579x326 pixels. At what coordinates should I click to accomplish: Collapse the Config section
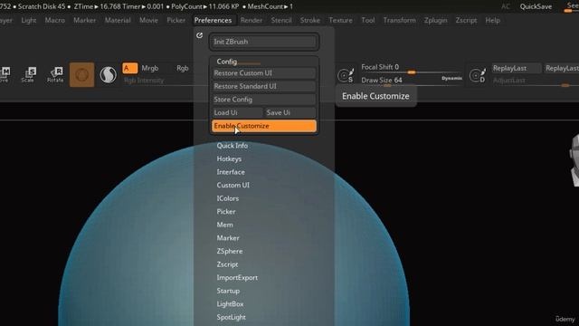[x=227, y=62]
